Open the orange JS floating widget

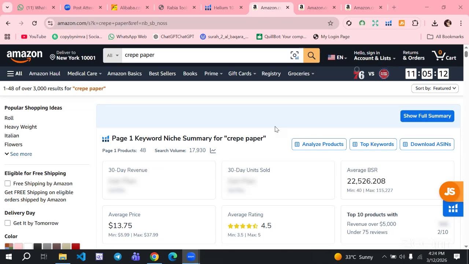450,191
